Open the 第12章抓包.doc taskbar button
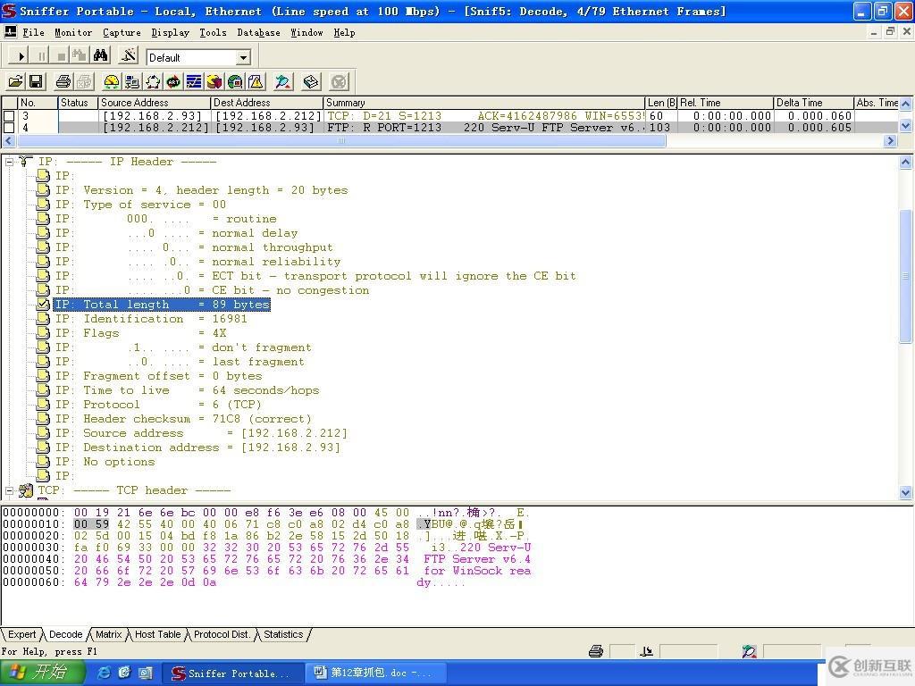The image size is (915, 686). point(376,673)
